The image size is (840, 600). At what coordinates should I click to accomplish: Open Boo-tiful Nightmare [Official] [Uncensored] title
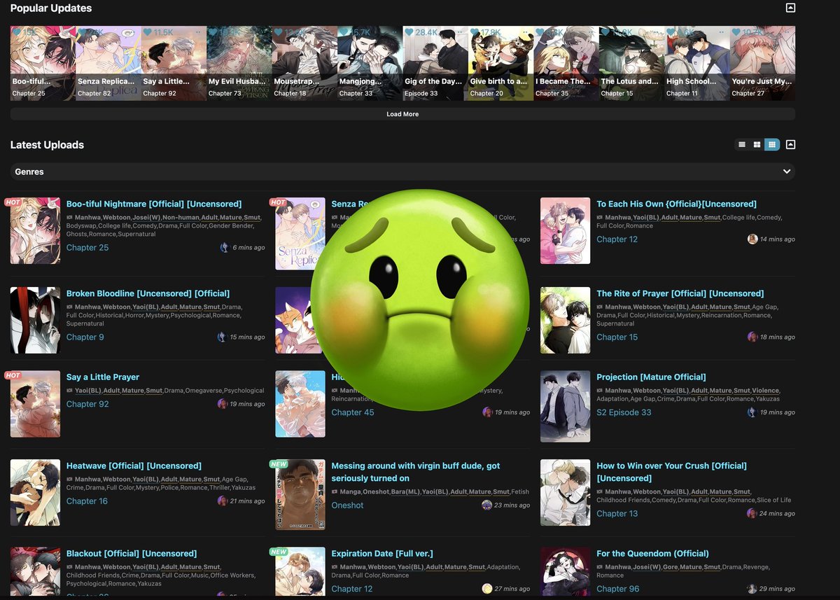[154, 204]
